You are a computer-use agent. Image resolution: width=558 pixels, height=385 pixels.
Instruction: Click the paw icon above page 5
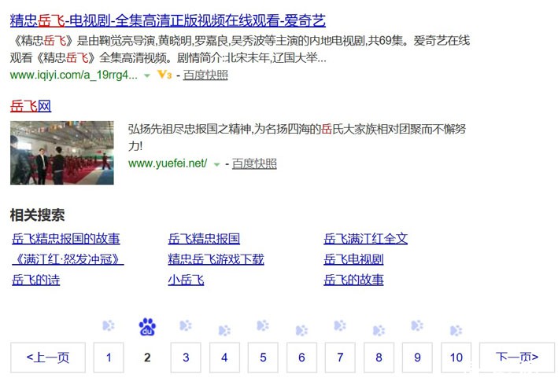tap(263, 325)
